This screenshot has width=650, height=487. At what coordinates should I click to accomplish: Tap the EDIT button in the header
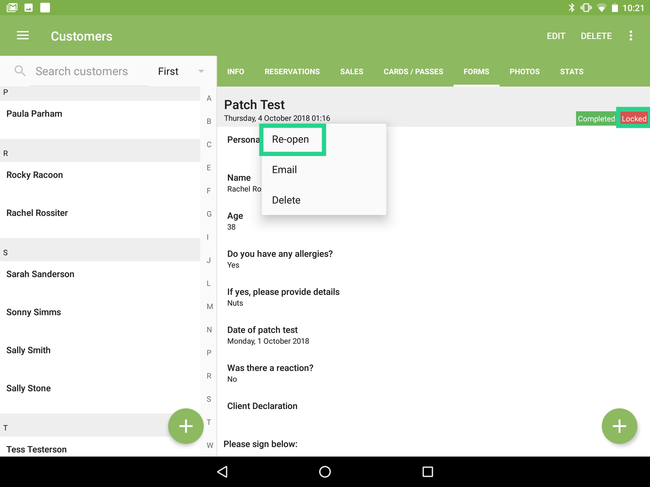click(556, 36)
